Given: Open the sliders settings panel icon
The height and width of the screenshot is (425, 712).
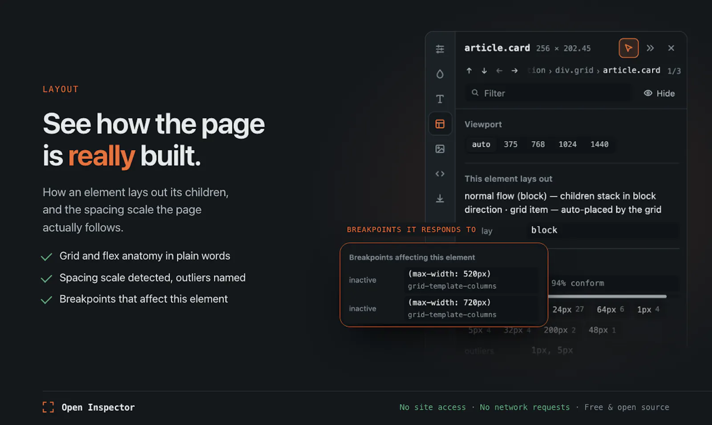Looking at the screenshot, I should [440, 49].
